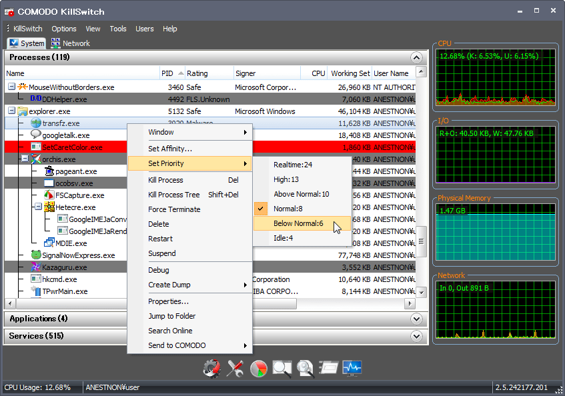565x396 pixels.
Task: Click the ocobsv.exe icon
Action: (49, 183)
